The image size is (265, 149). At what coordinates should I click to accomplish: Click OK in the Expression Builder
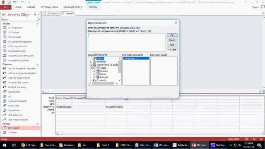click(172, 35)
